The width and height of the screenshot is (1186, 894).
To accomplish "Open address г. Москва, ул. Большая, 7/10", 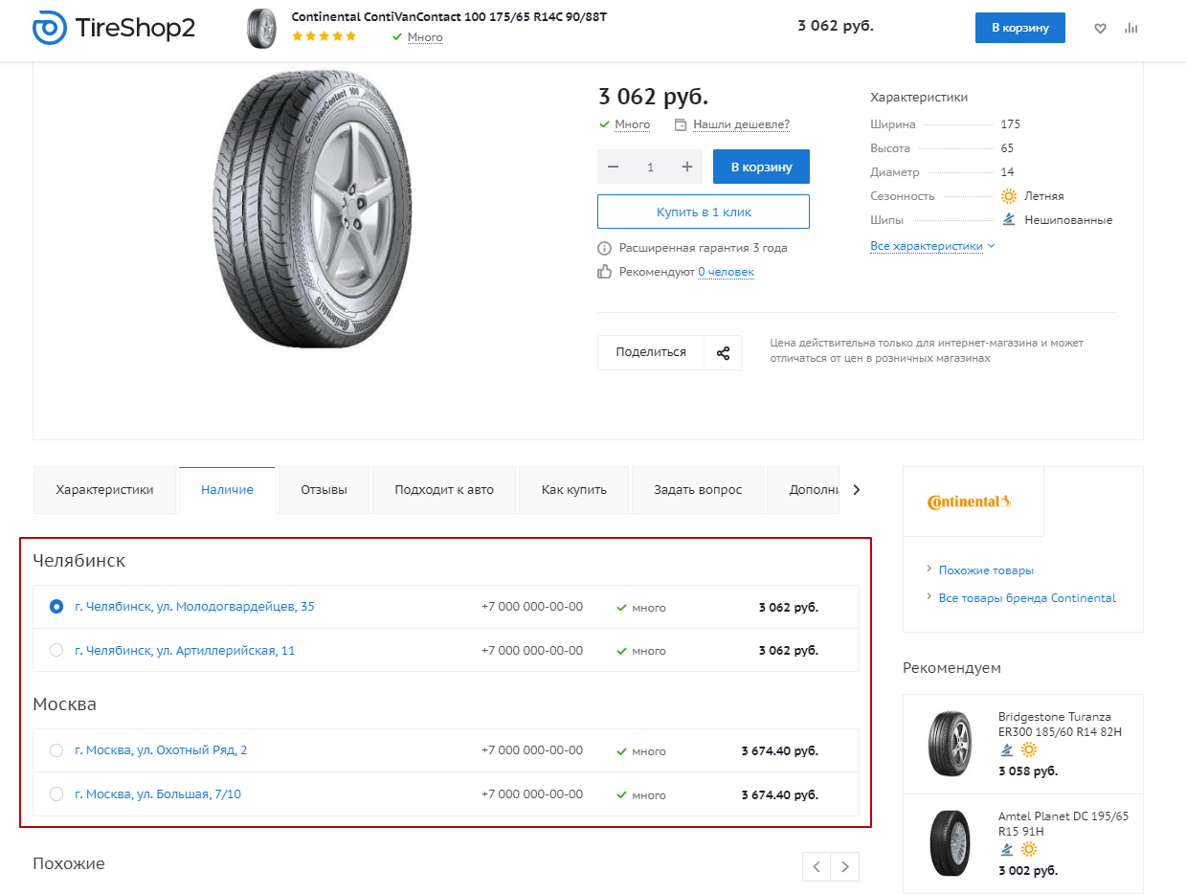I will coord(158,794).
